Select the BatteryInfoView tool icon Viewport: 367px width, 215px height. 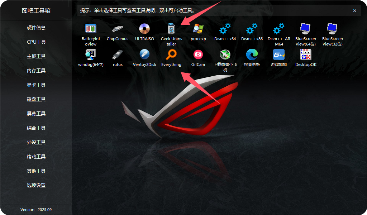pyautogui.click(x=91, y=29)
